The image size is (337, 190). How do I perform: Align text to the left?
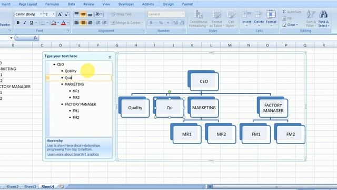[76, 23]
